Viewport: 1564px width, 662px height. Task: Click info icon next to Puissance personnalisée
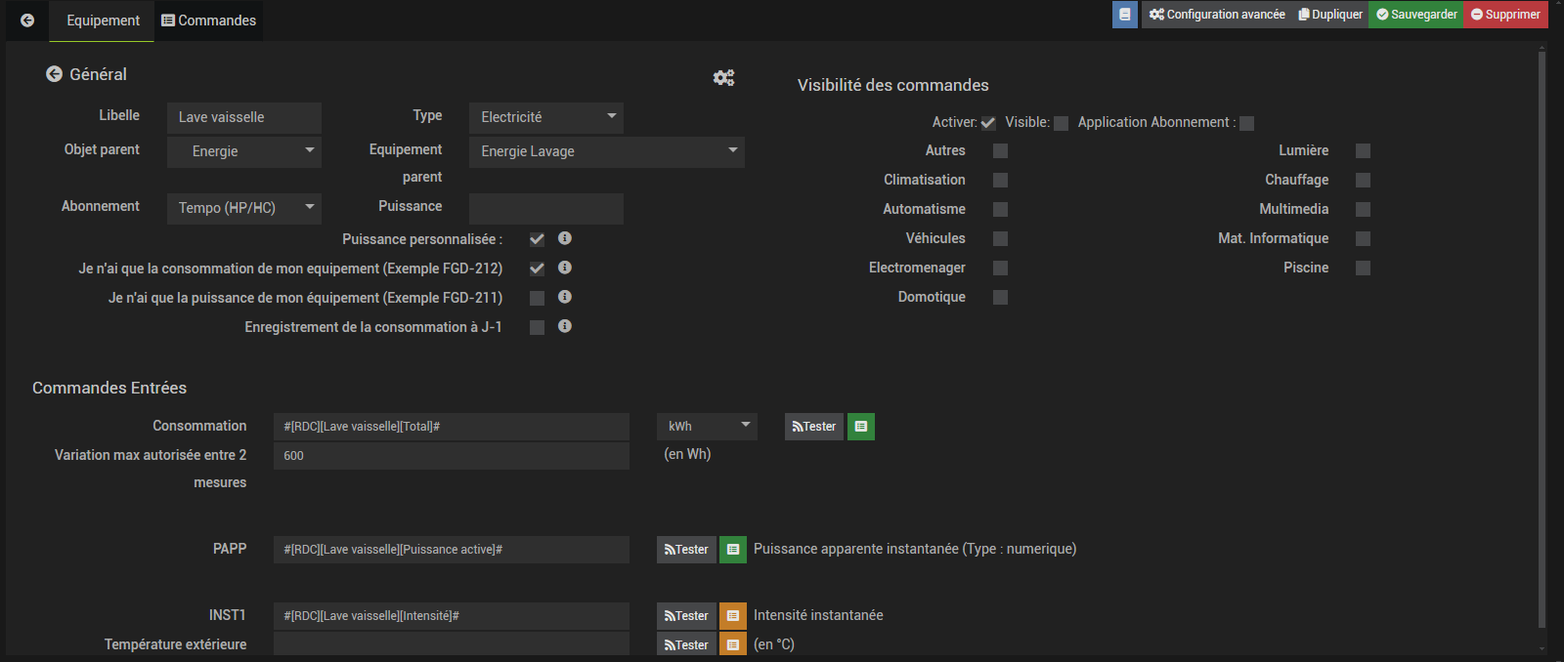point(565,238)
